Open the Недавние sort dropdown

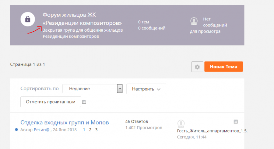coord(93,88)
